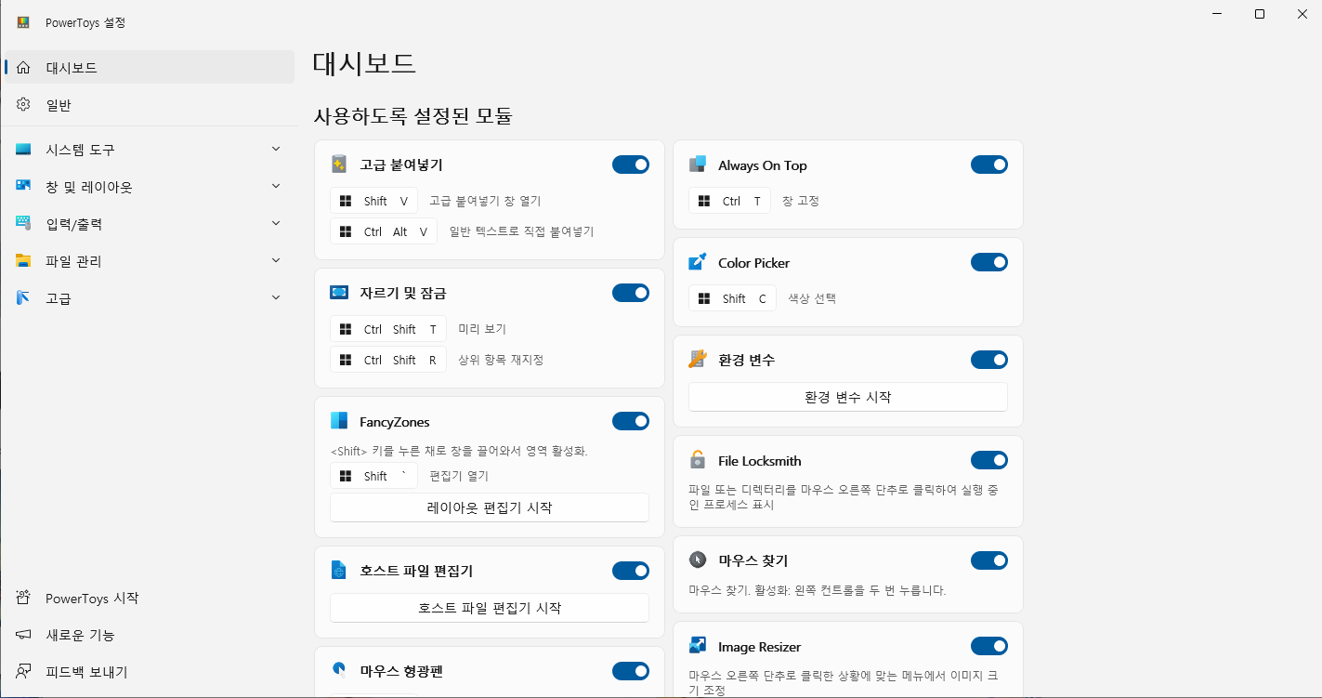The image size is (1322, 698).
Task: Click the 호스트 파일 편집기 module icon
Action: point(339,570)
